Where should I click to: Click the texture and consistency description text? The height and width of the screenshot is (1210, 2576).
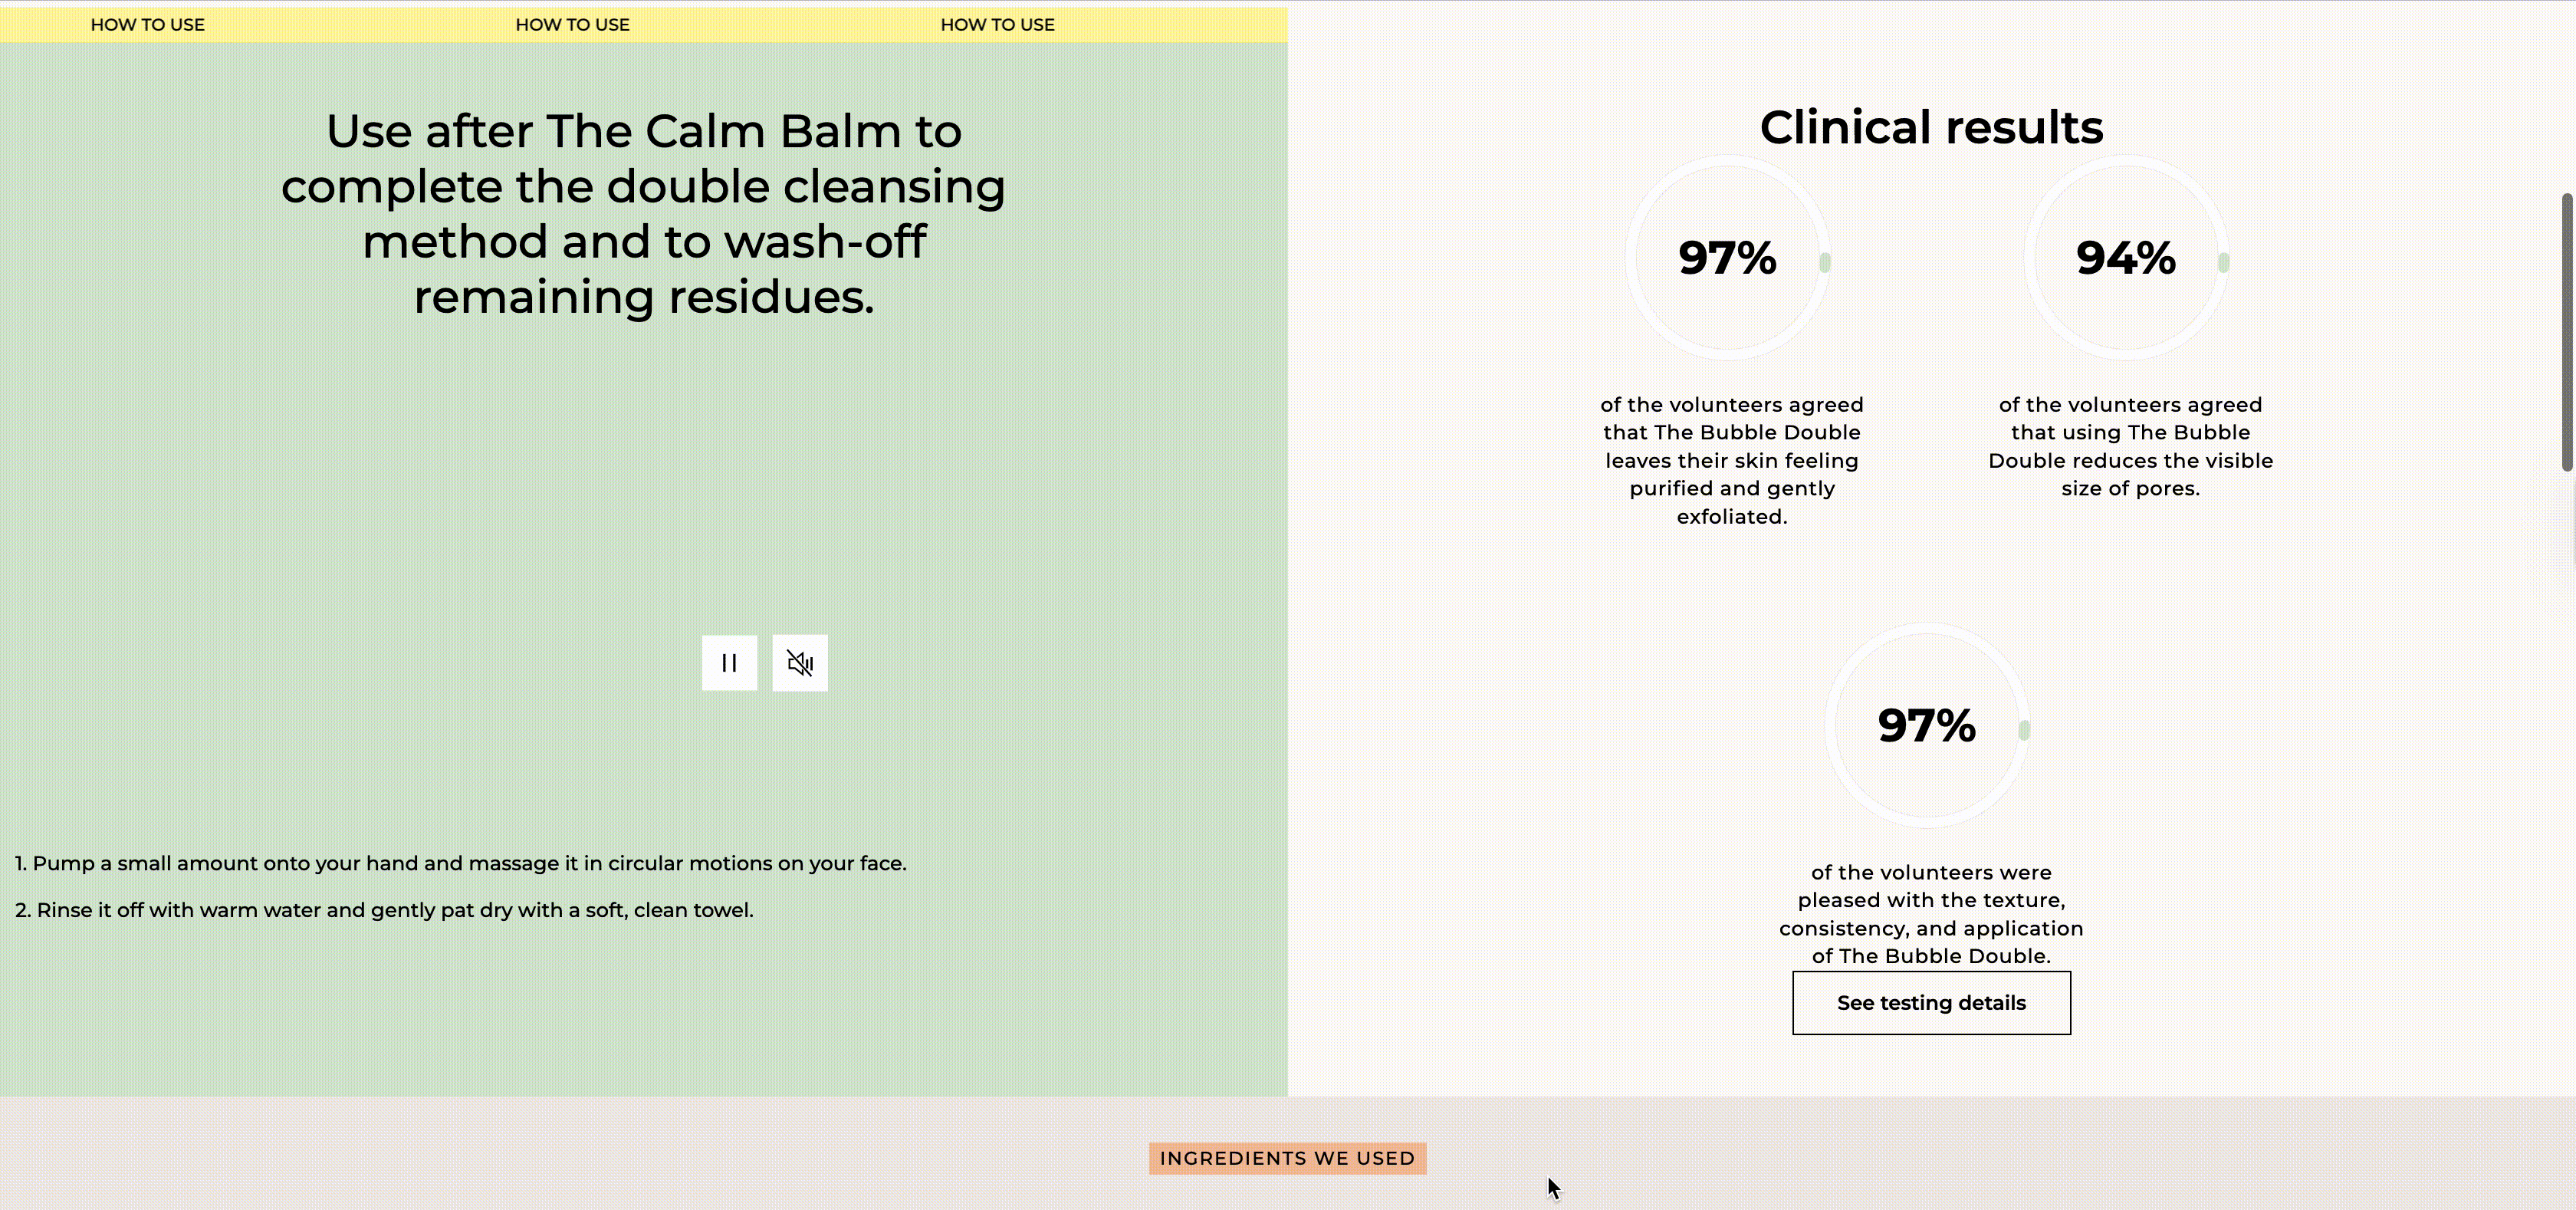coord(1931,914)
